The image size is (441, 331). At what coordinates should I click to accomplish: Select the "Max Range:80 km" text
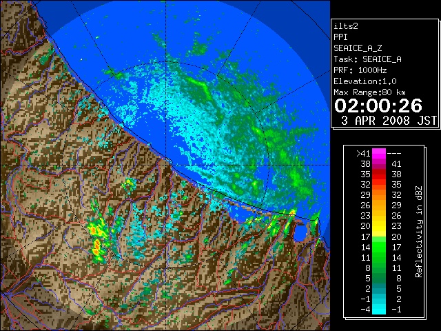[x=369, y=92]
